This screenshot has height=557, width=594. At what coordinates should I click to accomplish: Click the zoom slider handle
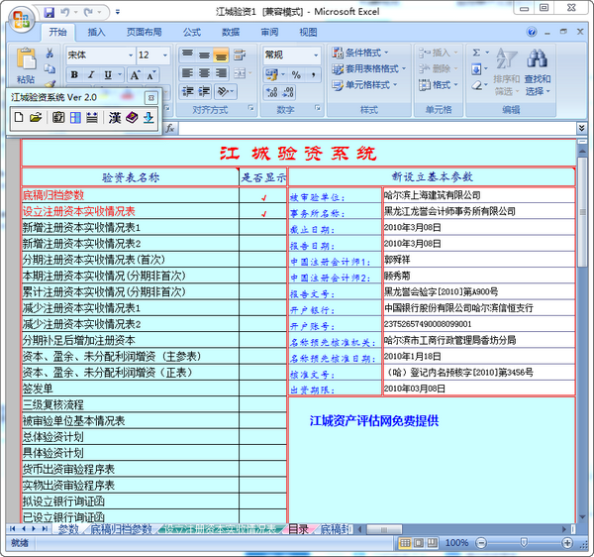point(524,543)
